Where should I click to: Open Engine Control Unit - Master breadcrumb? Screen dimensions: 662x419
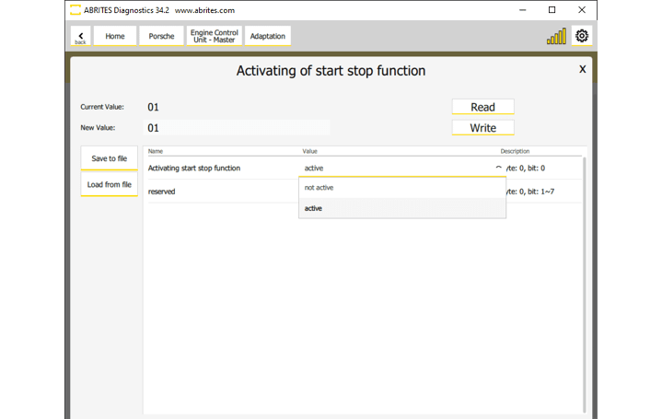pyautogui.click(x=214, y=37)
